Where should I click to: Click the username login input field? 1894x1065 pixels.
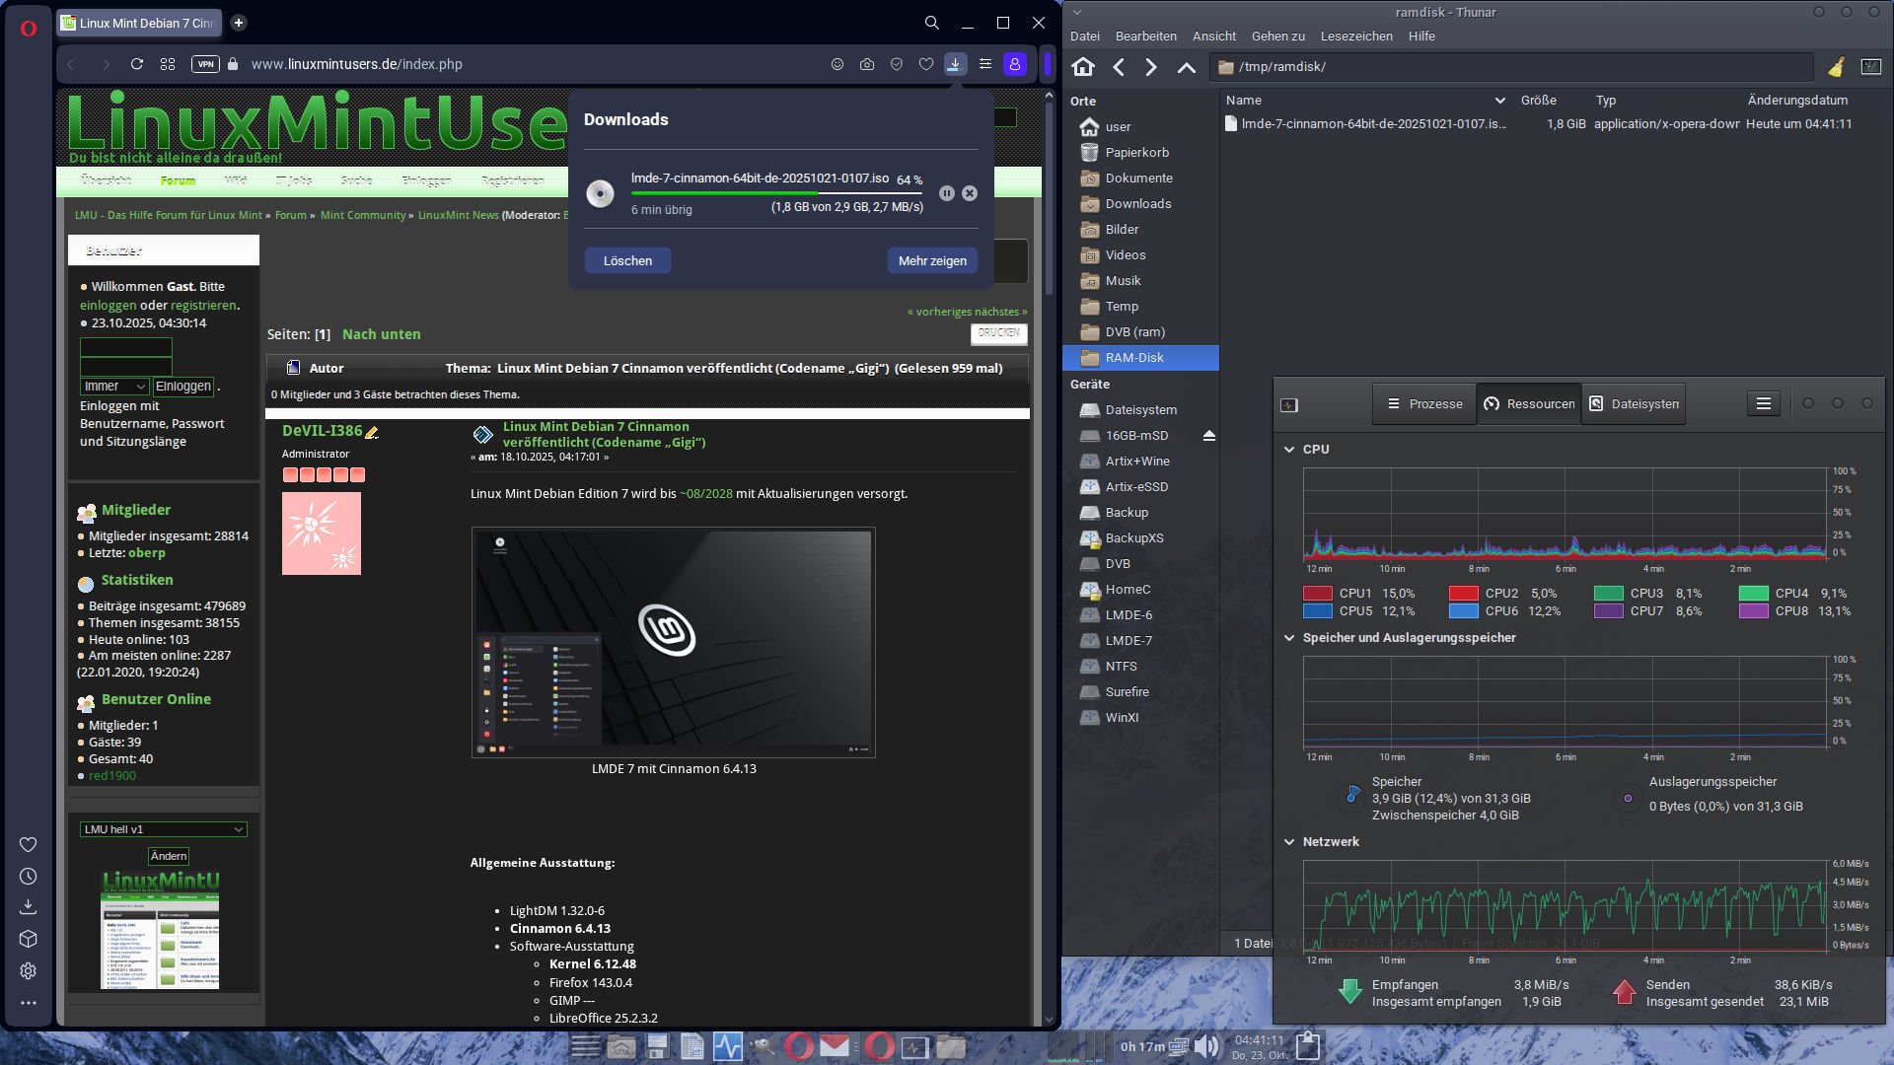pos(125,347)
